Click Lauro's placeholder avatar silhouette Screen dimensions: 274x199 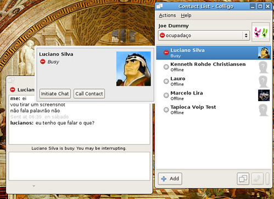tap(264, 81)
